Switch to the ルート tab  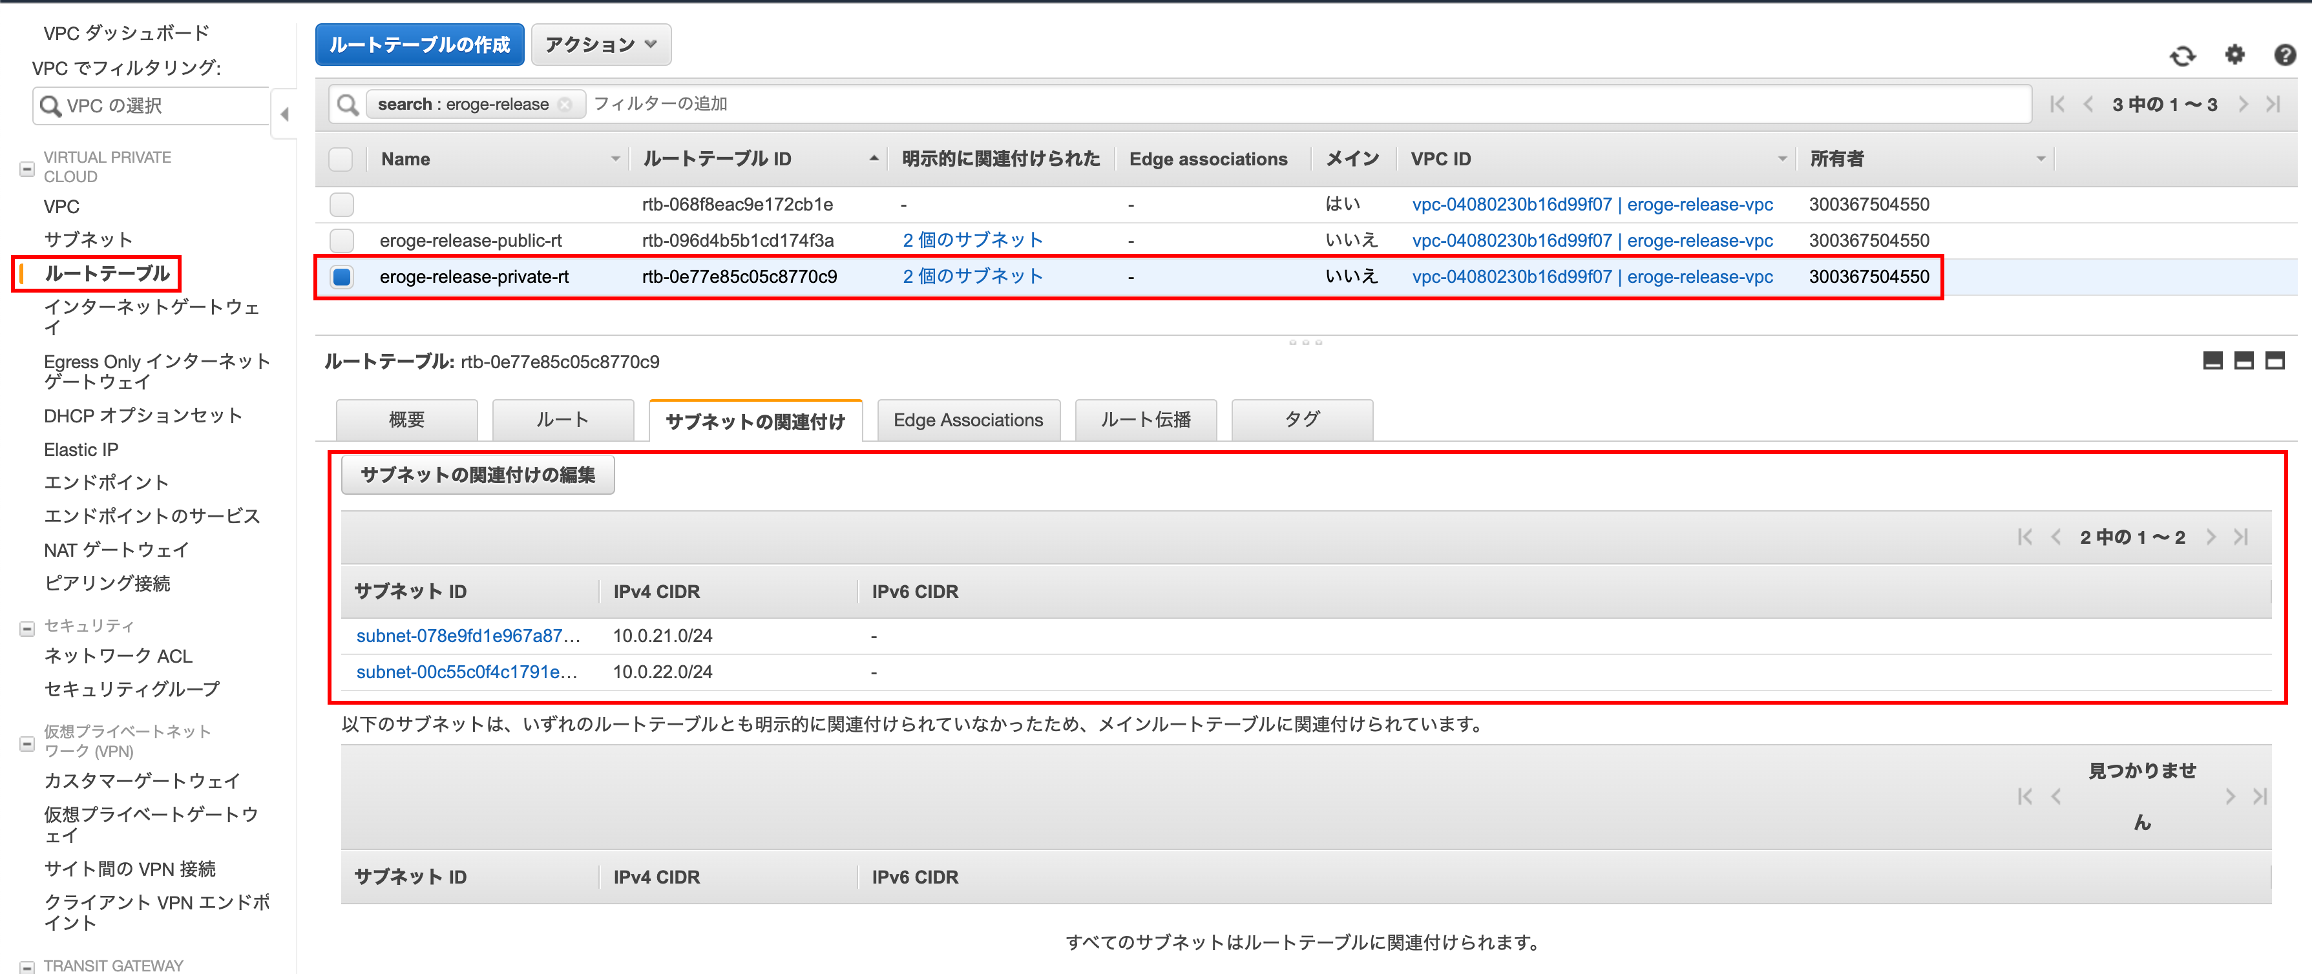[563, 420]
